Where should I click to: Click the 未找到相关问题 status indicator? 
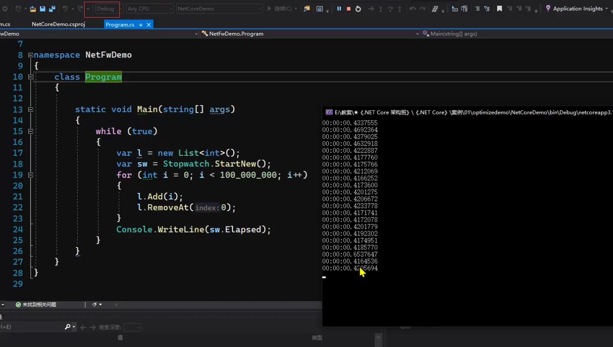click(x=36, y=305)
